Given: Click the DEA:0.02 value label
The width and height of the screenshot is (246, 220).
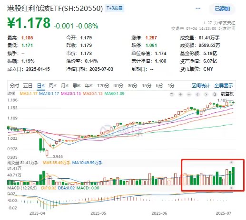Looking at the screenshot, I should click(66, 188).
